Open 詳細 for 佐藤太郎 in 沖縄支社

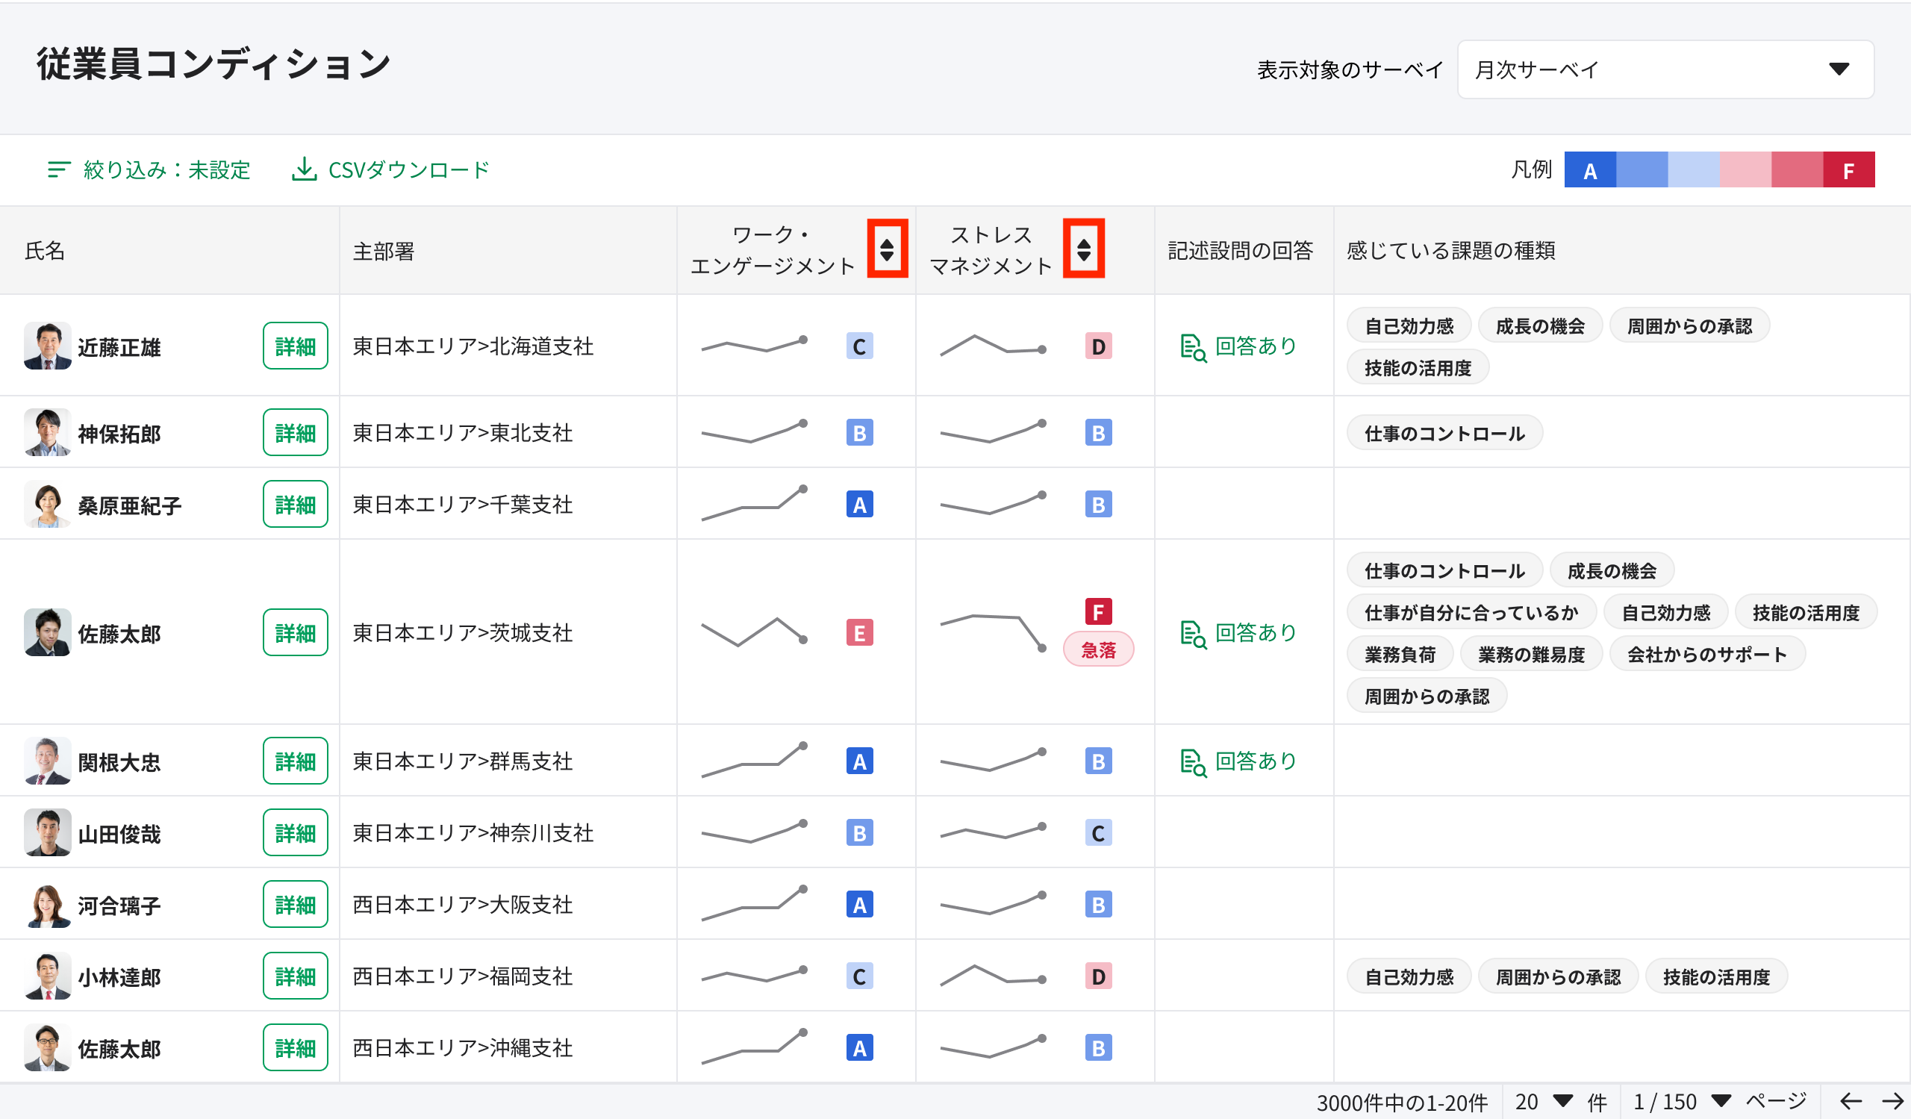click(x=295, y=1048)
